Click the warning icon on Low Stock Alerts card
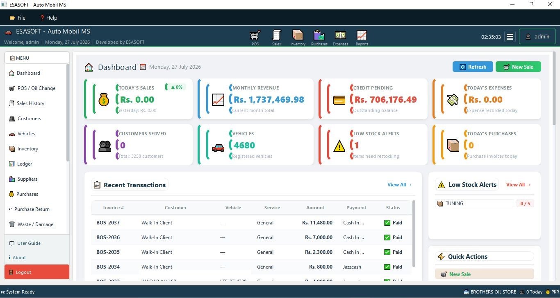The height and width of the screenshot is (298, 560). pyautogui.click(x=339, y=146)
